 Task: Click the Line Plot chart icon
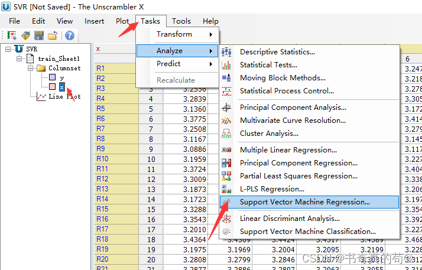[41, 96]
